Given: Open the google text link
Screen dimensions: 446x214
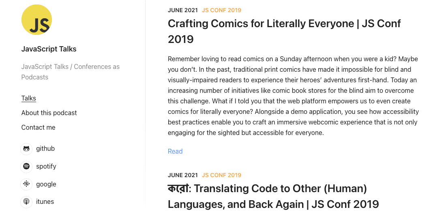Looking at the screenshot, I should pos(46,184).
